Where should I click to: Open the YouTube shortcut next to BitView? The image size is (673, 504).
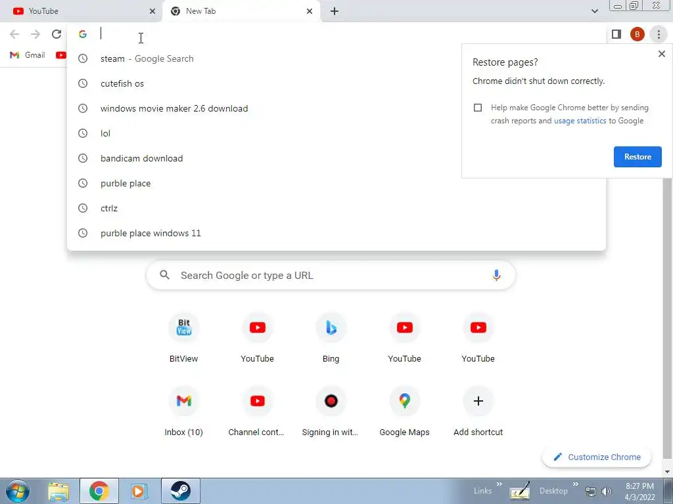(x=258, y=339)
